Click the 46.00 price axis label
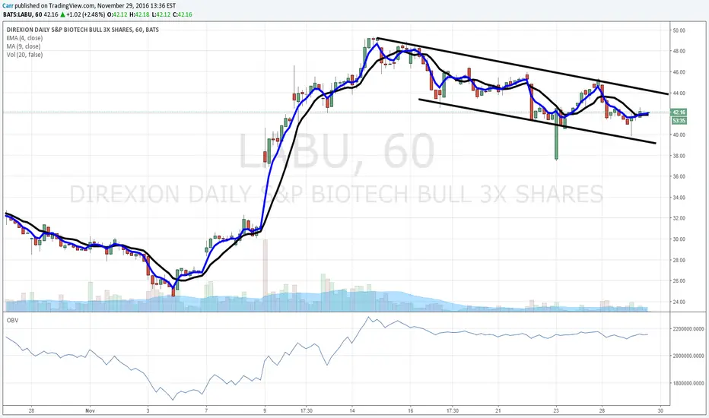This screenshot has width=709, height=418. tap(679, 72)
